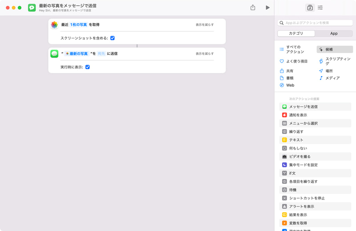Search in the App およびアクション field
The height and width of the screenshot is (231, 356).
click(315, 23)
